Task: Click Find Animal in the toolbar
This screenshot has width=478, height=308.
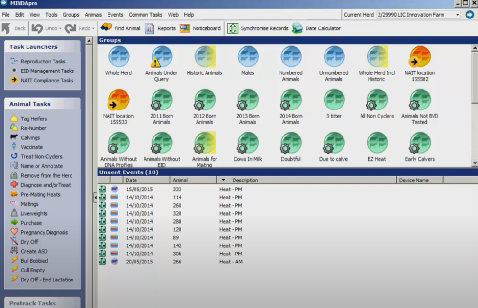Action: pyautogui.click(x=120, y=28)
